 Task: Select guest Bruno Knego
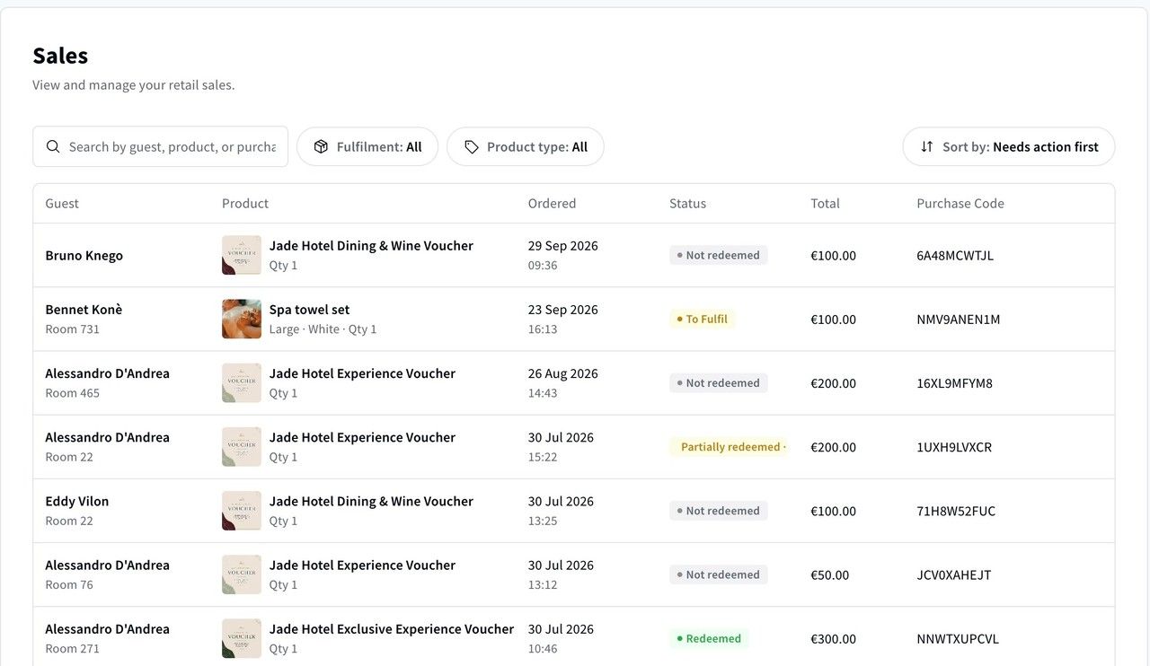[x=84, y=255]
